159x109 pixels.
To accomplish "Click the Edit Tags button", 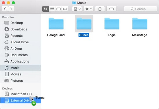I will click(111, 9).
